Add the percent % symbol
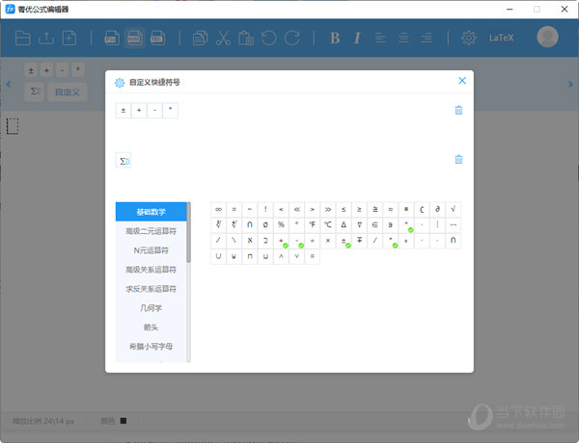 point(281,224)
